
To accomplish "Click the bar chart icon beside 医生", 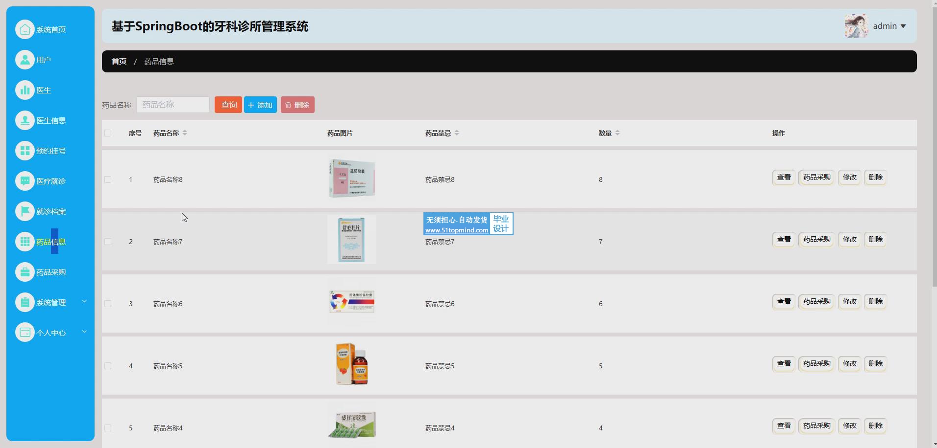I will pyautogui.click(x=25, y=90).
